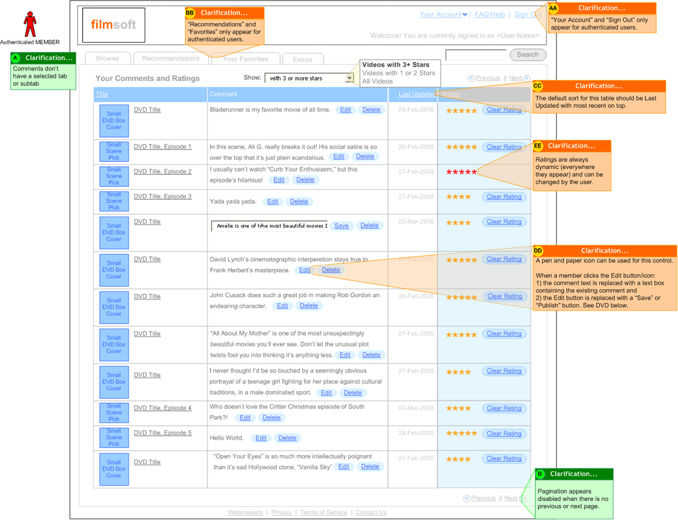
Task: Clear Rating in "Open Your Eyes" row
Action: 504,459
